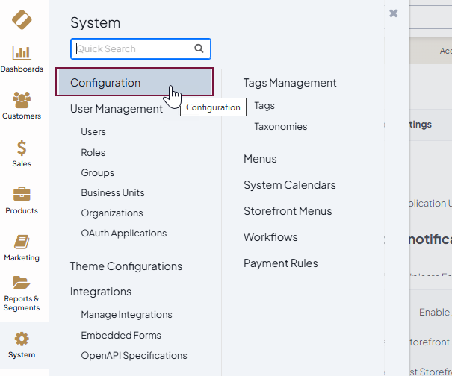Viewport: 452px width, 376px height.
Task: Open the Marketing book icon
Action: [22, 242]
